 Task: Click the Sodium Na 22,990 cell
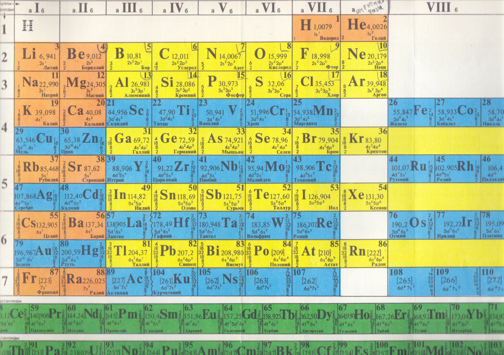coord(37,85)
